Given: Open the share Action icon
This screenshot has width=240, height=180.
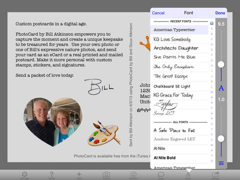Looking at the screenshot, I should (x=215, y=175).
